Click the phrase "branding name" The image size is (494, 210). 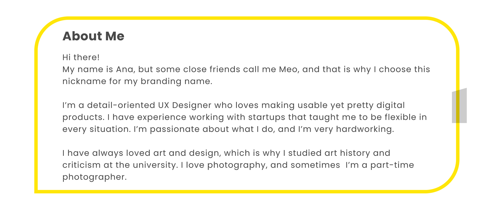176,81
